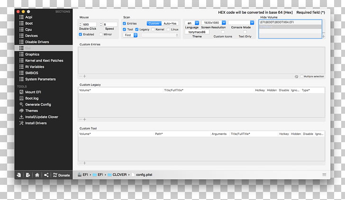Add a new Custom Legacy row with plus
The image size is (345, 200).
(84, 119)
